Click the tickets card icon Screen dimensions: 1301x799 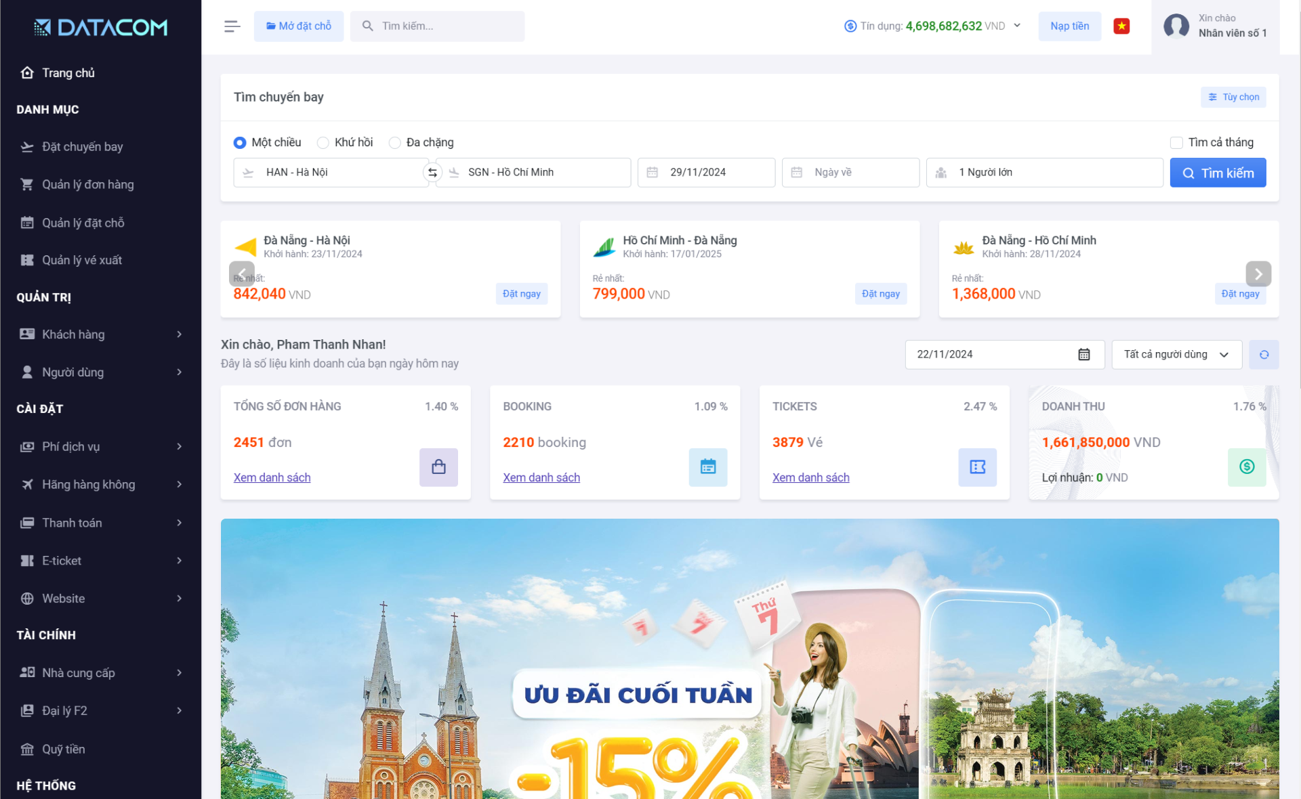[x=977, y=467]
